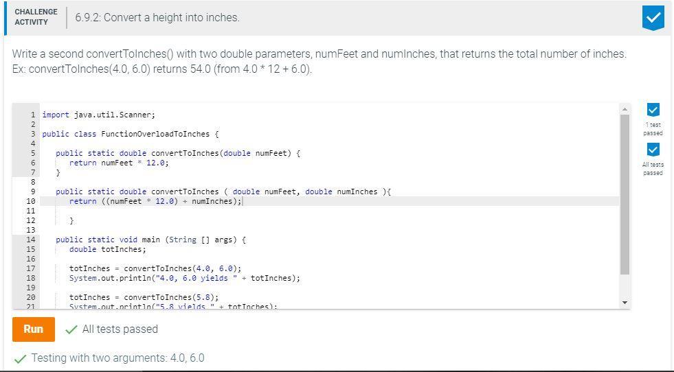The image size is (674, 372).
Task: Select the All tests passed checkbox
Action: pos(653,150)
